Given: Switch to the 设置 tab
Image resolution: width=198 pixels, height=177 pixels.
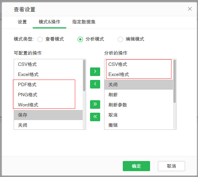Looking at the screenshot, I should [x=22, y=22].
